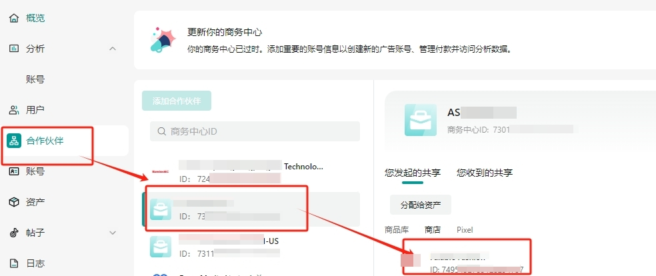Click the 用户 people icon

pos(14,110)
